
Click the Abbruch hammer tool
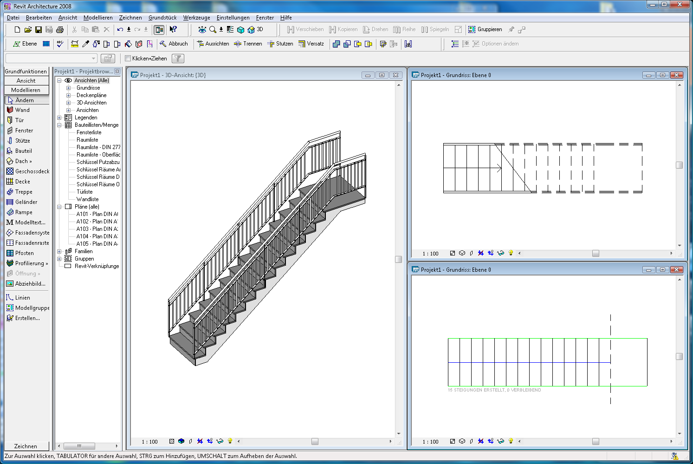(174, 44)
